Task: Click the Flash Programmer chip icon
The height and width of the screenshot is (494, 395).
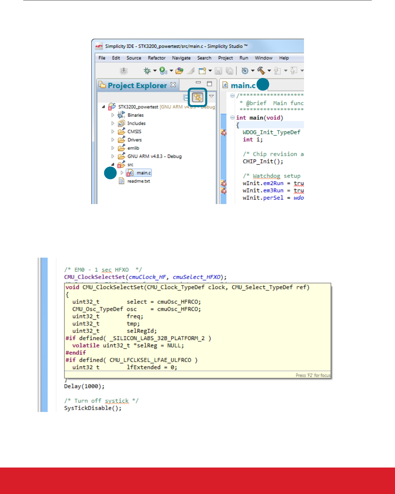Action: tap(124, 71)
